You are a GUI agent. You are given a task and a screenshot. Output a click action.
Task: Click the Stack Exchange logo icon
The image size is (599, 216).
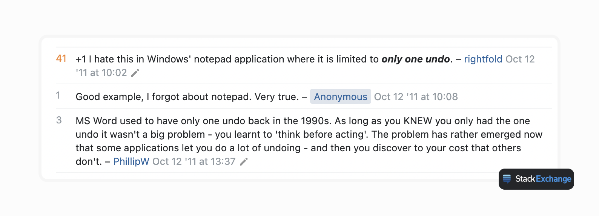tap(507, 179)
